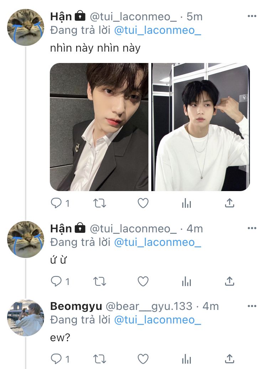Like Beomgyu's "ew?" reply
The height and width of the screenshot is (369, 267).
143,359
